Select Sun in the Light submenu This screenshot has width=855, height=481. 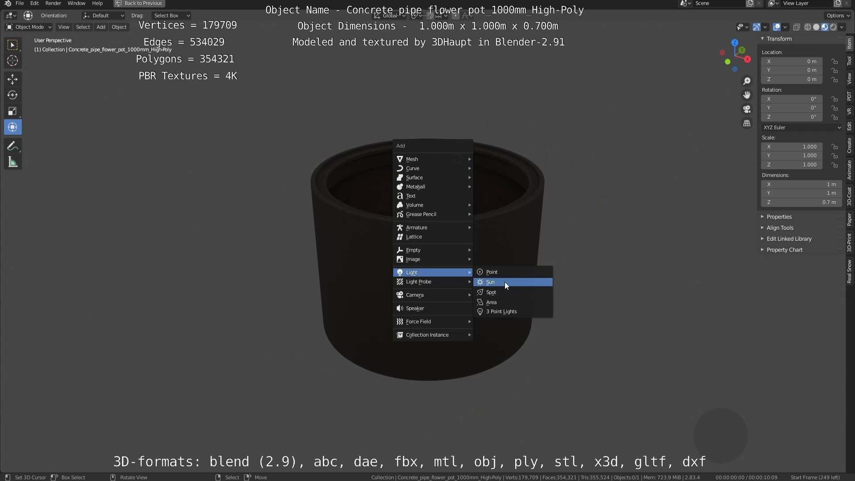coord(513,282)
